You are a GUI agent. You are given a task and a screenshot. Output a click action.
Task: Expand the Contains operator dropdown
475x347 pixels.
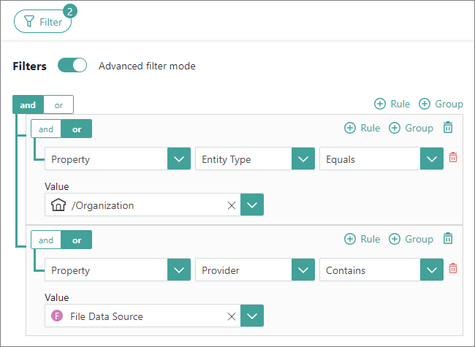pos(432,270)
